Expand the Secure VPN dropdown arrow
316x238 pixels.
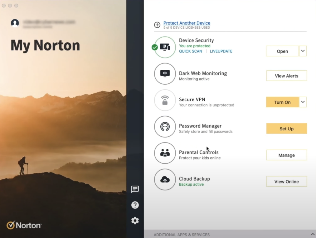[x=303, y=102]
